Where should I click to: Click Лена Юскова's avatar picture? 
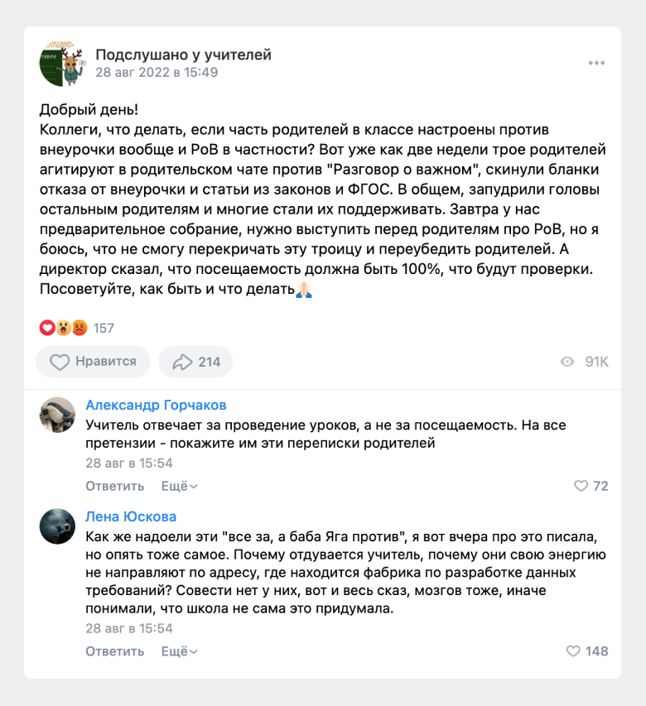57,526
